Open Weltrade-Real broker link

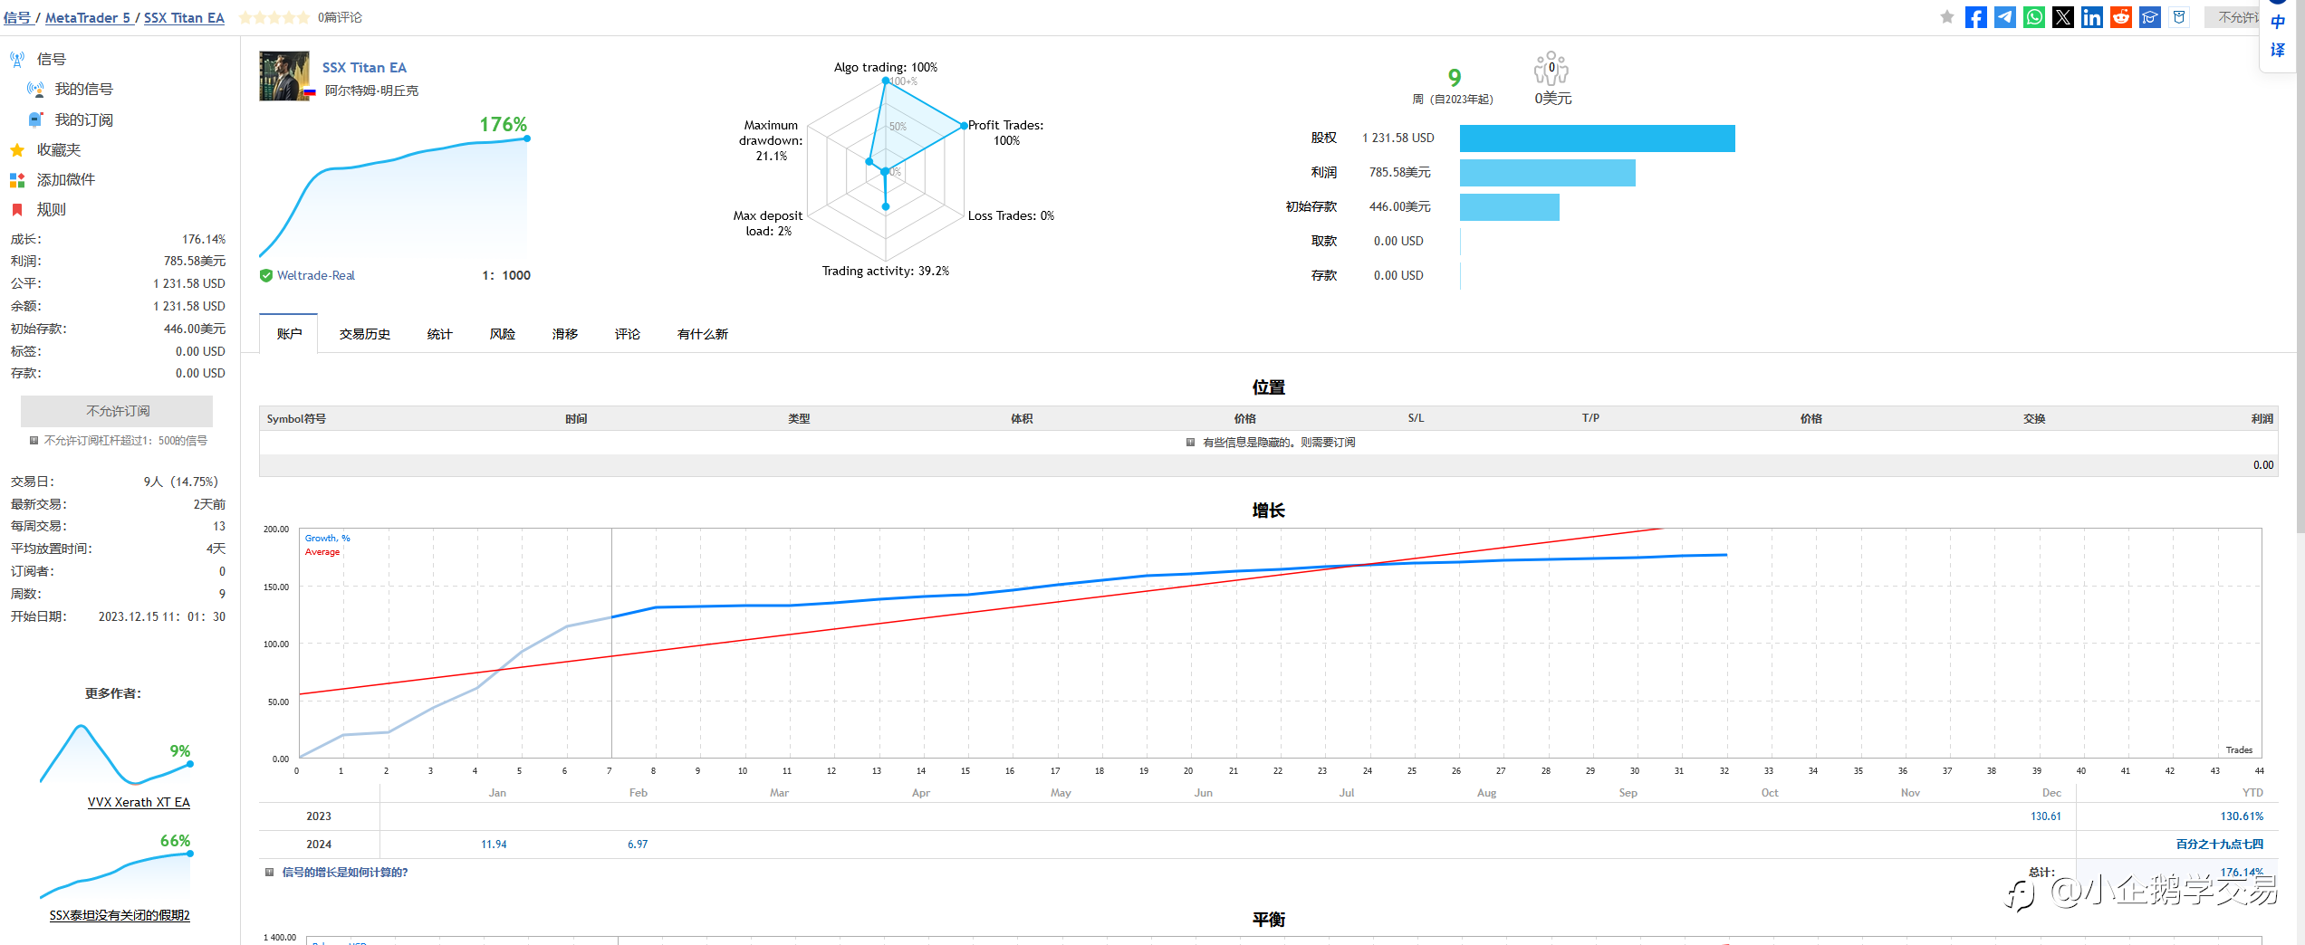(316, 276)
